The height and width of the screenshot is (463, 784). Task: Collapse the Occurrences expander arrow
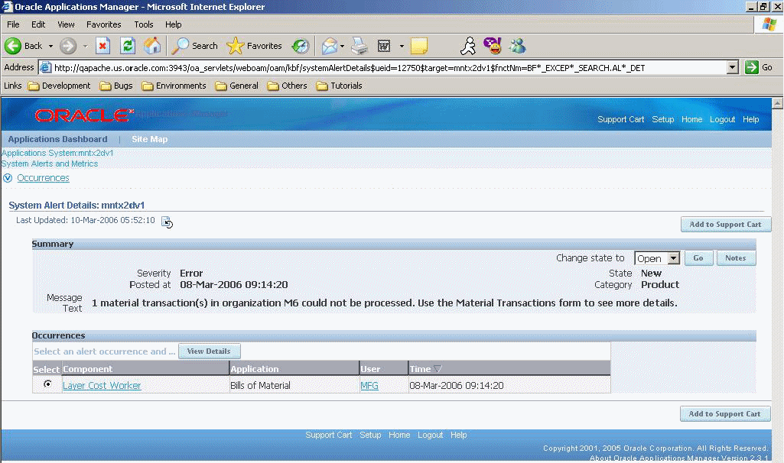coord(8,178)
